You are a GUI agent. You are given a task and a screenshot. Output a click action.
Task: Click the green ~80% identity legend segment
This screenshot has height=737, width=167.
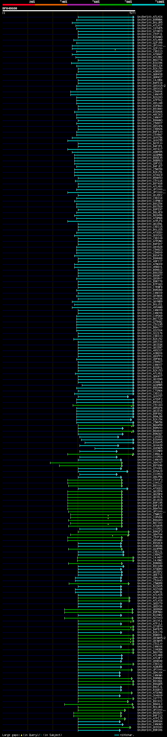[x=116, y=5]
